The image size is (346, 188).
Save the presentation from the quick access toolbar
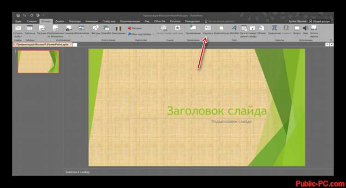point(18,15)
